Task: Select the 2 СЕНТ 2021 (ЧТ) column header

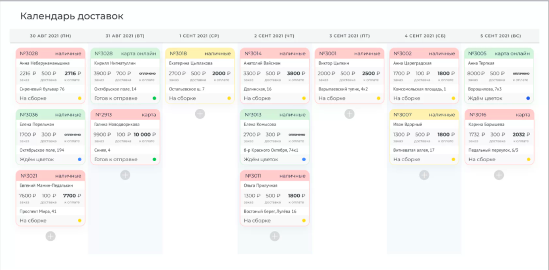Action: tap(274, 36)
